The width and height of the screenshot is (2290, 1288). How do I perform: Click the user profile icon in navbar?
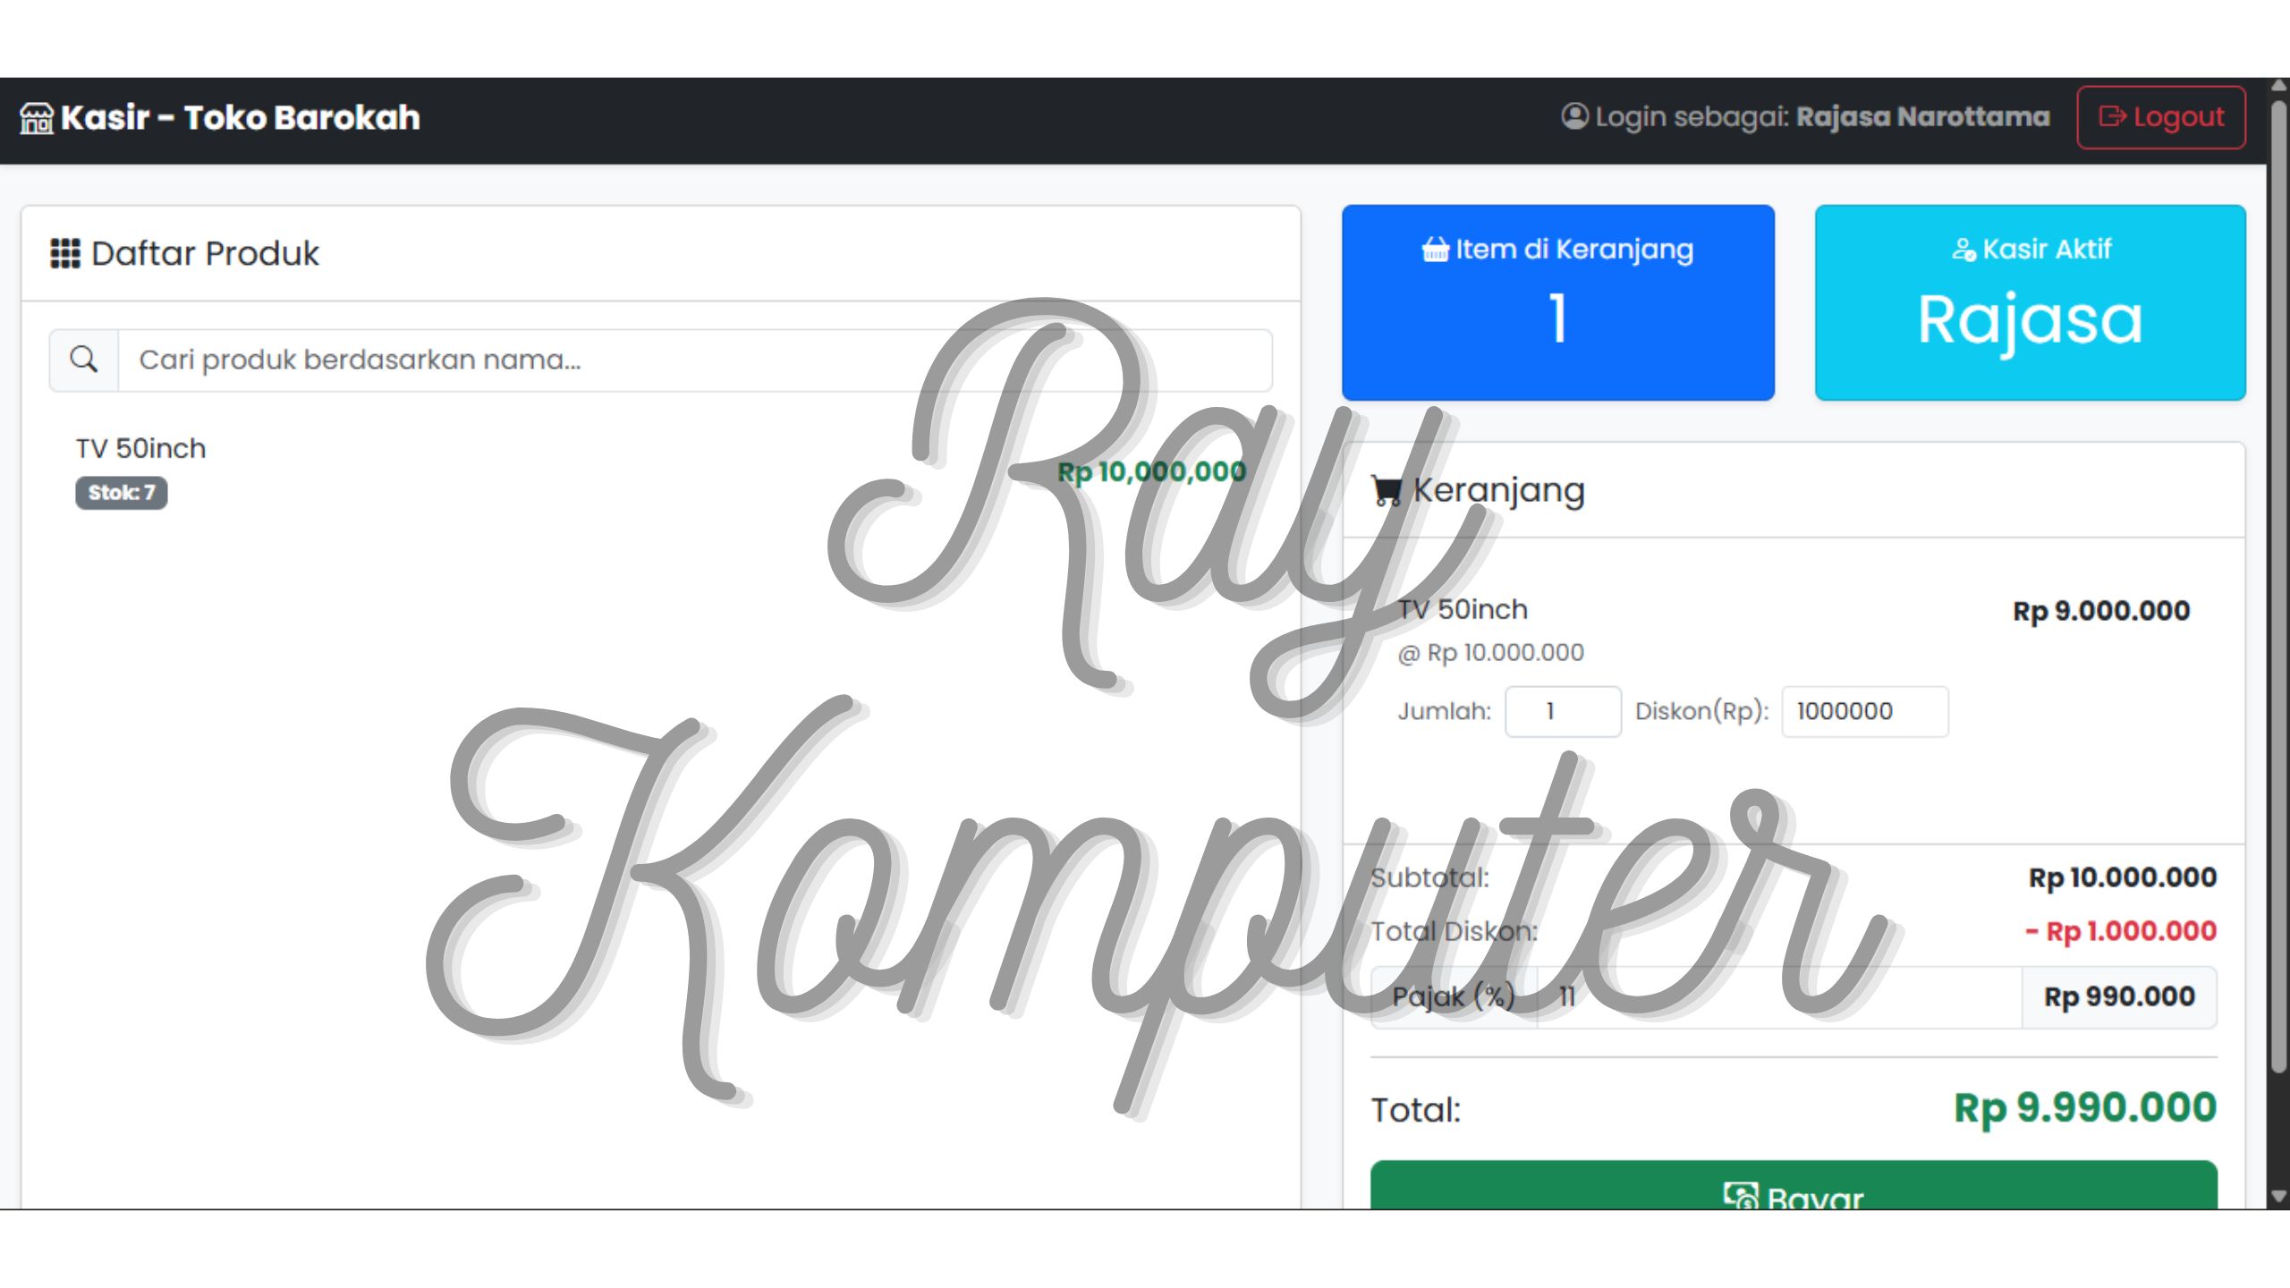click(x=1574, y=116)
